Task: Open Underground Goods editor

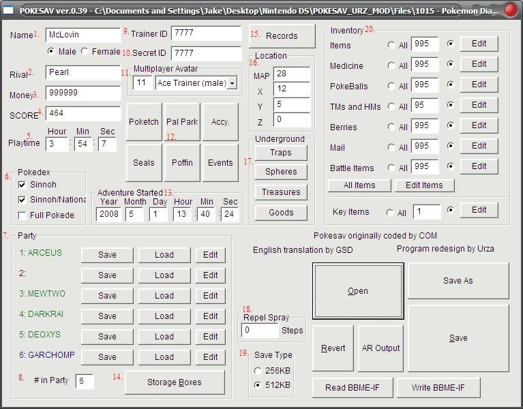Action: click(x=281, y=213)
